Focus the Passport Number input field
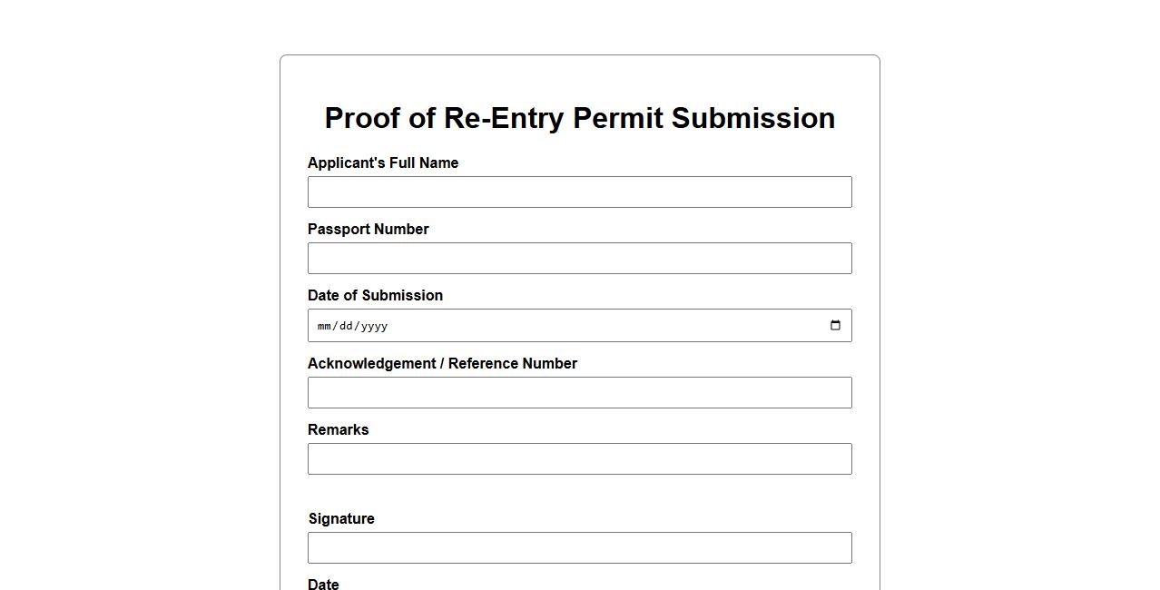This screenshot has width=1160, height=590. tap(579, 259)
